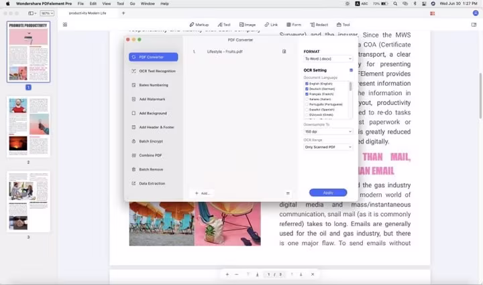The width and height of the screenshot is (483, 285).
Task: Choose Add Header & Footer option
Action: (x=154, y=127)
